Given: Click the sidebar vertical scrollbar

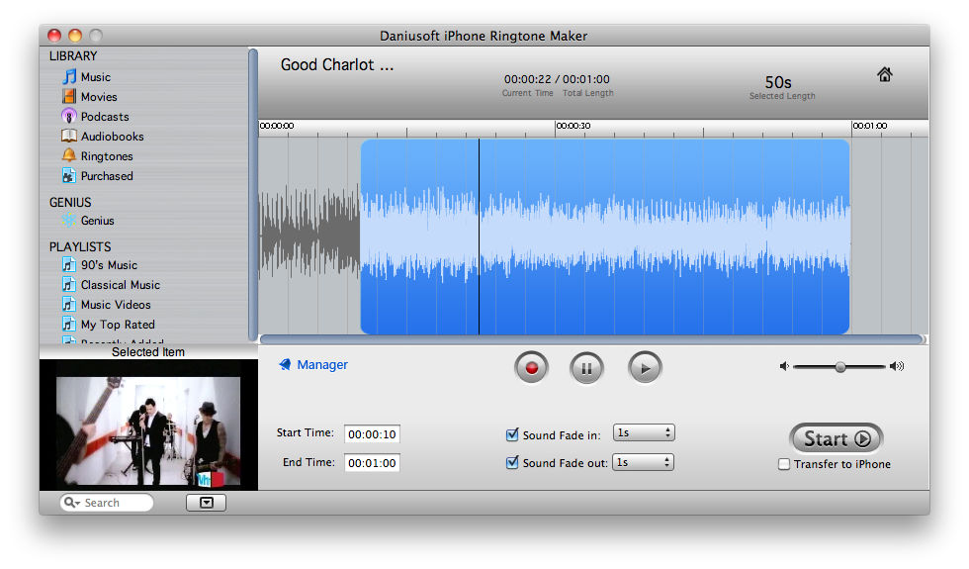Looking at the screenshot, I should 253,194.
